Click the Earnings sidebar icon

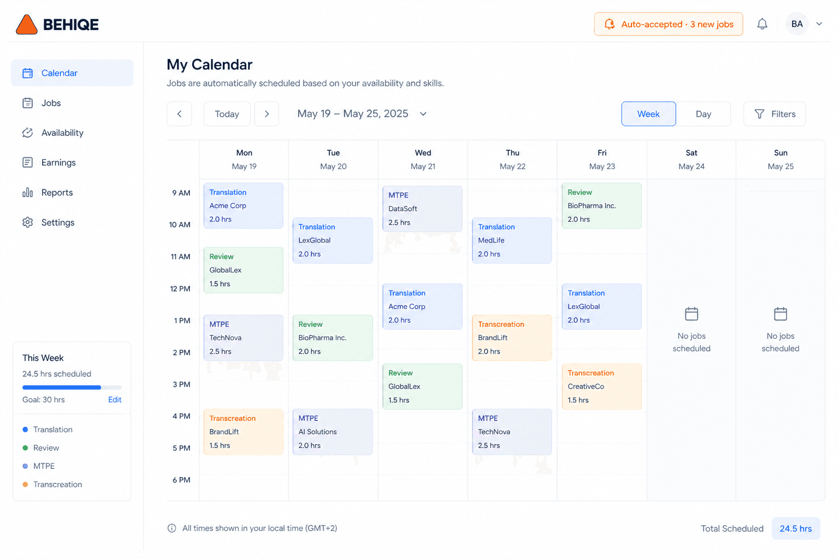click(x=27, y=163)
